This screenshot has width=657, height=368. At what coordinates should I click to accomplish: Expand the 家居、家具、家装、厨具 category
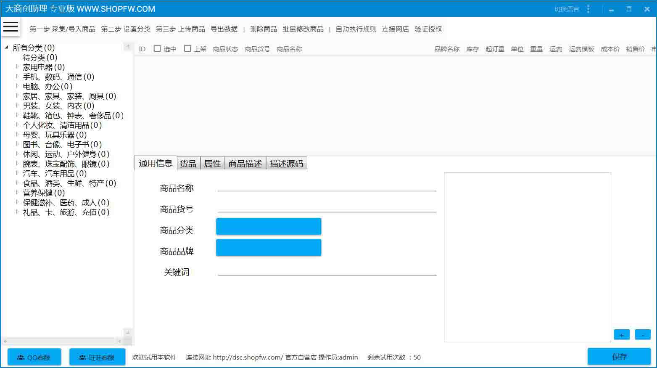coord(17,95)
